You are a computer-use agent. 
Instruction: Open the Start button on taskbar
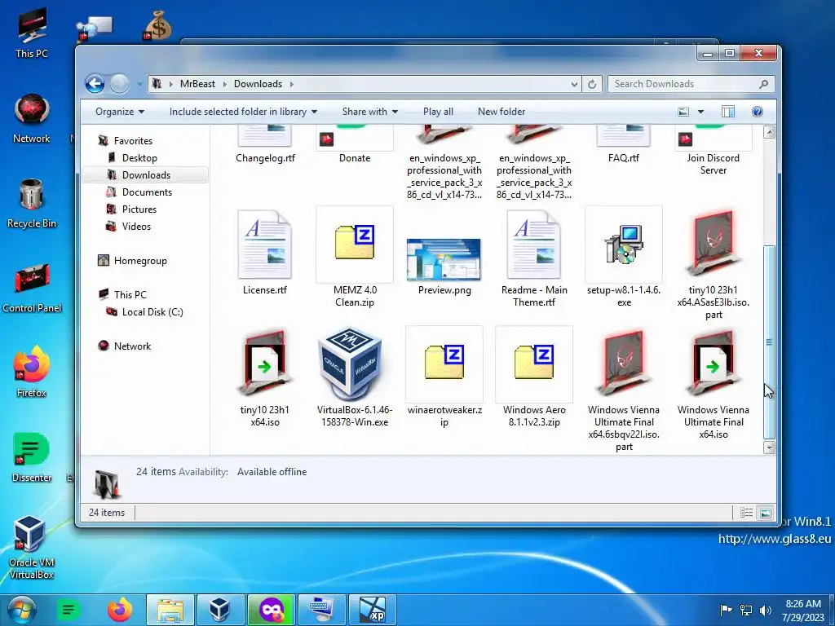(22, 610)
